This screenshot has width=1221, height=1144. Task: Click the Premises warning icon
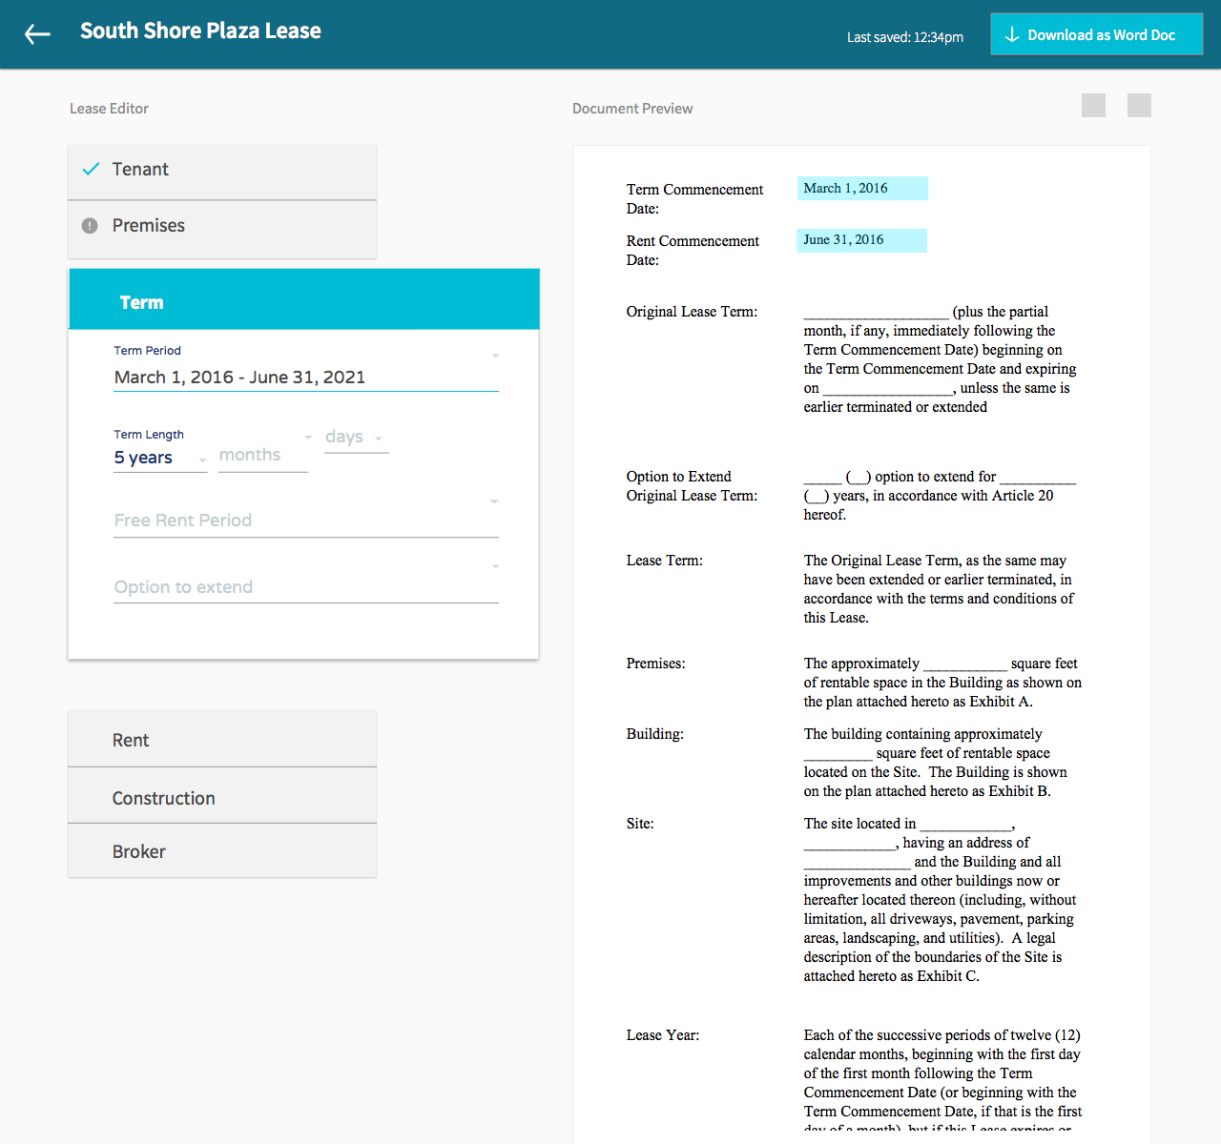click(90, 226)
